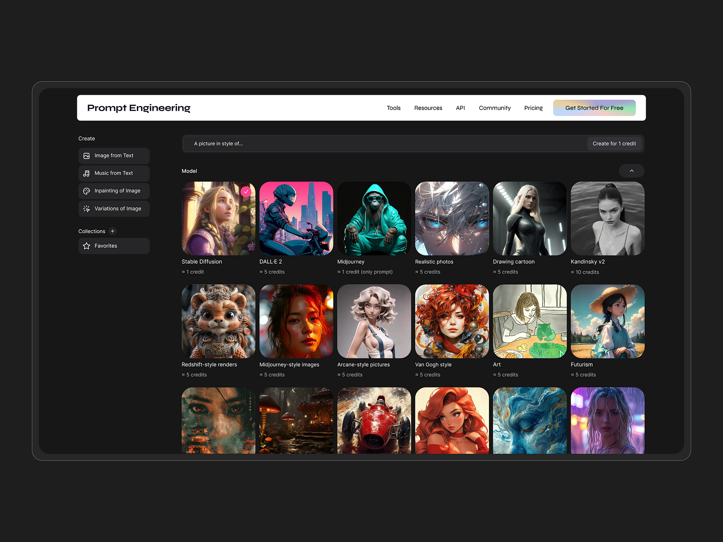The height and width of the screenshot is (542, 723).
Task: Click Get Started For Free
Action: tap(594, 107)
